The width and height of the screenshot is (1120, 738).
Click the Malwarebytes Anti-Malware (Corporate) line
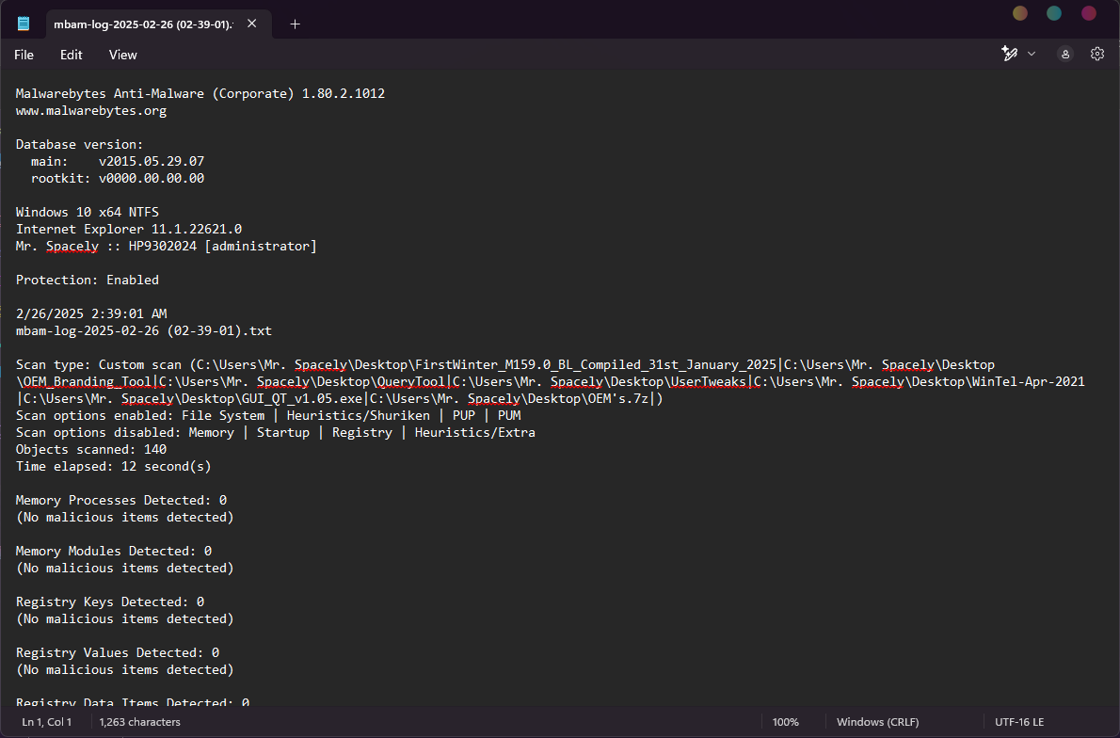(x=200, y=93)
